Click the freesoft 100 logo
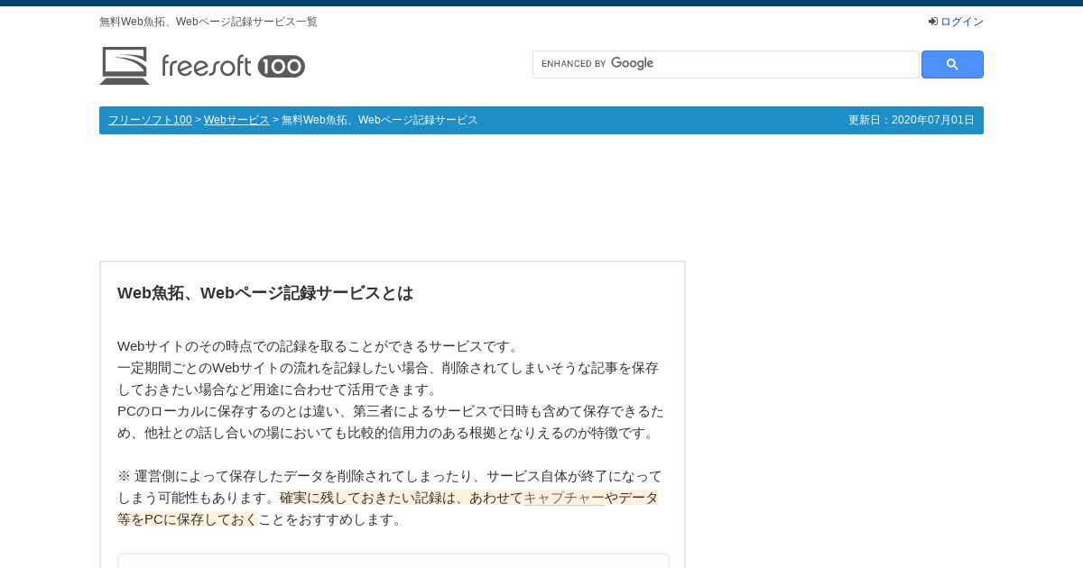 [x=202, y=66]
